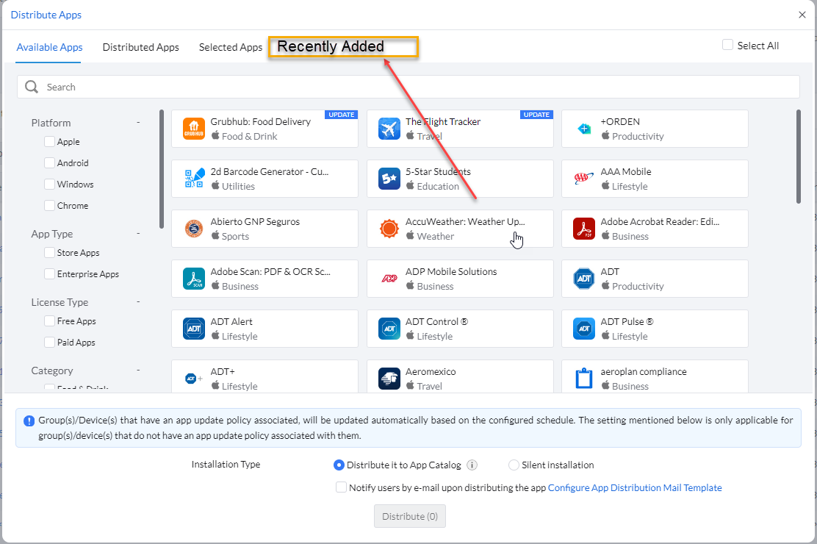Collapse the Platform filter section
Image resolution: width=817 pixels, height=544 pixels.
point(138,122)
